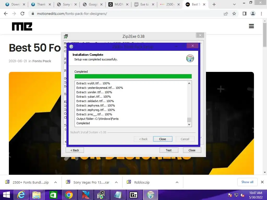Switch to Chrome in the taskbar
The height and width of the screenshot is (200, 267).
tap(69, 195)
